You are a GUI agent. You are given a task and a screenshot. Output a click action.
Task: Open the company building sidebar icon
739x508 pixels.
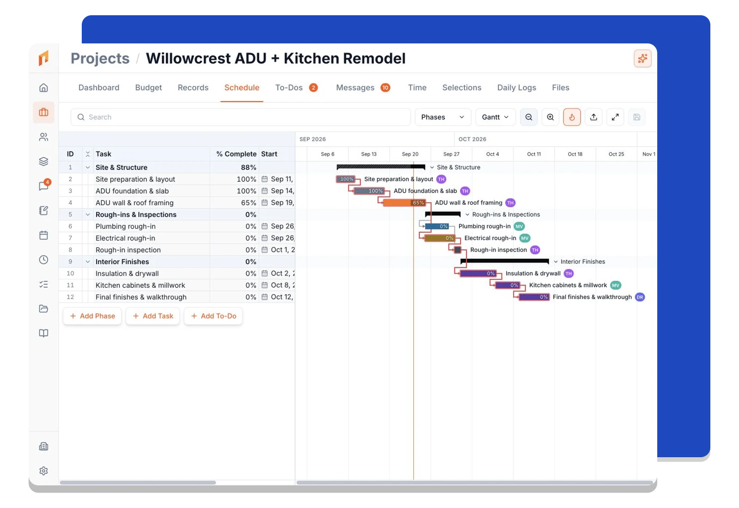coord(43,446)
